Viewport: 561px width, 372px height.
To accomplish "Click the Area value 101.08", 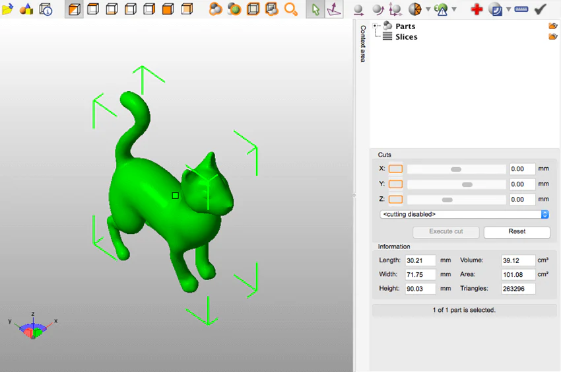I will click(518, 275).
